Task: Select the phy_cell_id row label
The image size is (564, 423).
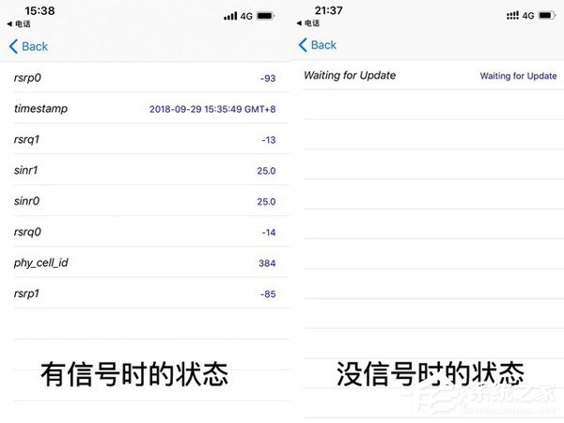Action: pos(41,262)
